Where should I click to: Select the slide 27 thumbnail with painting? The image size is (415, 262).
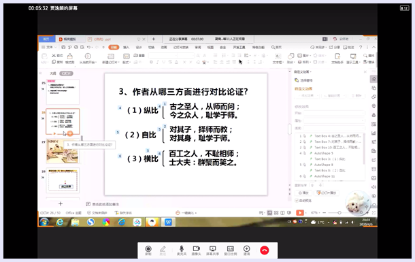click(63, 151)
